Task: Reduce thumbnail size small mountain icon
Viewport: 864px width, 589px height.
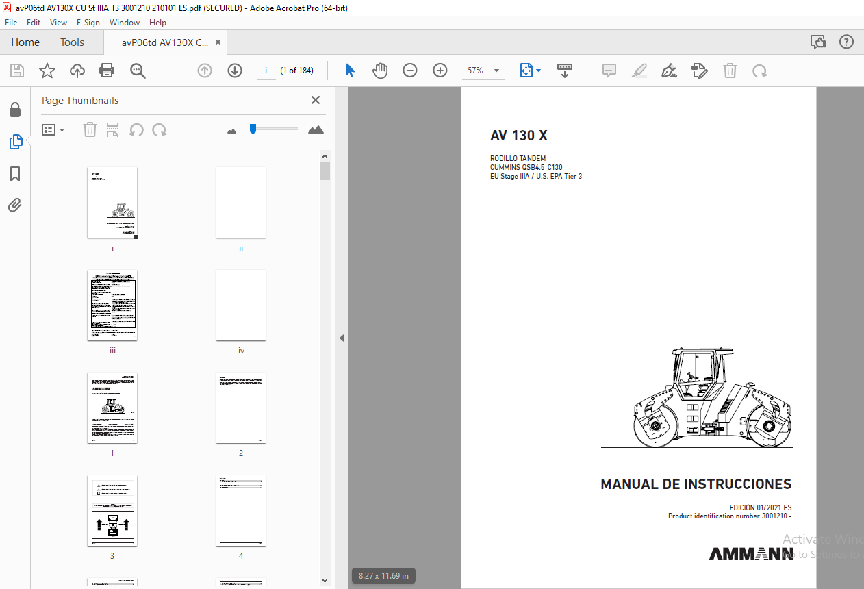Action: [x=231, y=130]
